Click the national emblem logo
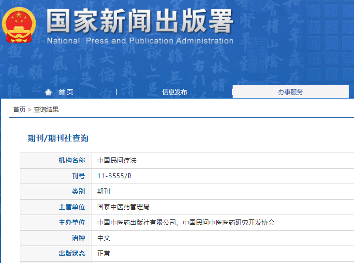354x263 pixels. [19, 25]
